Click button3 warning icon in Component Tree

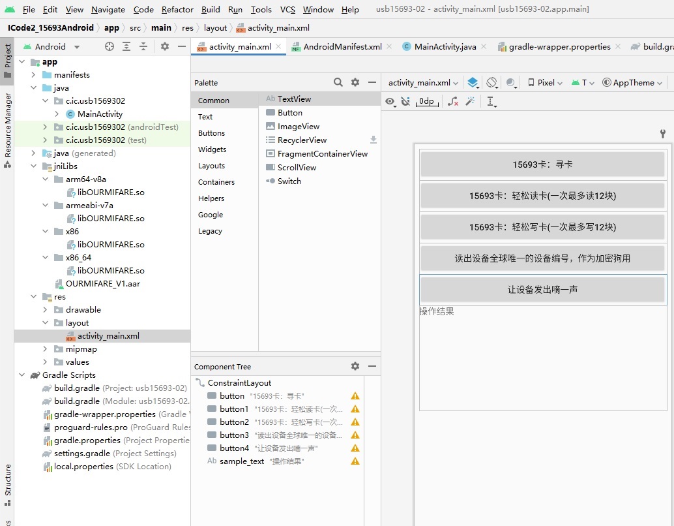pyautogui.click(x=355, y=435)
